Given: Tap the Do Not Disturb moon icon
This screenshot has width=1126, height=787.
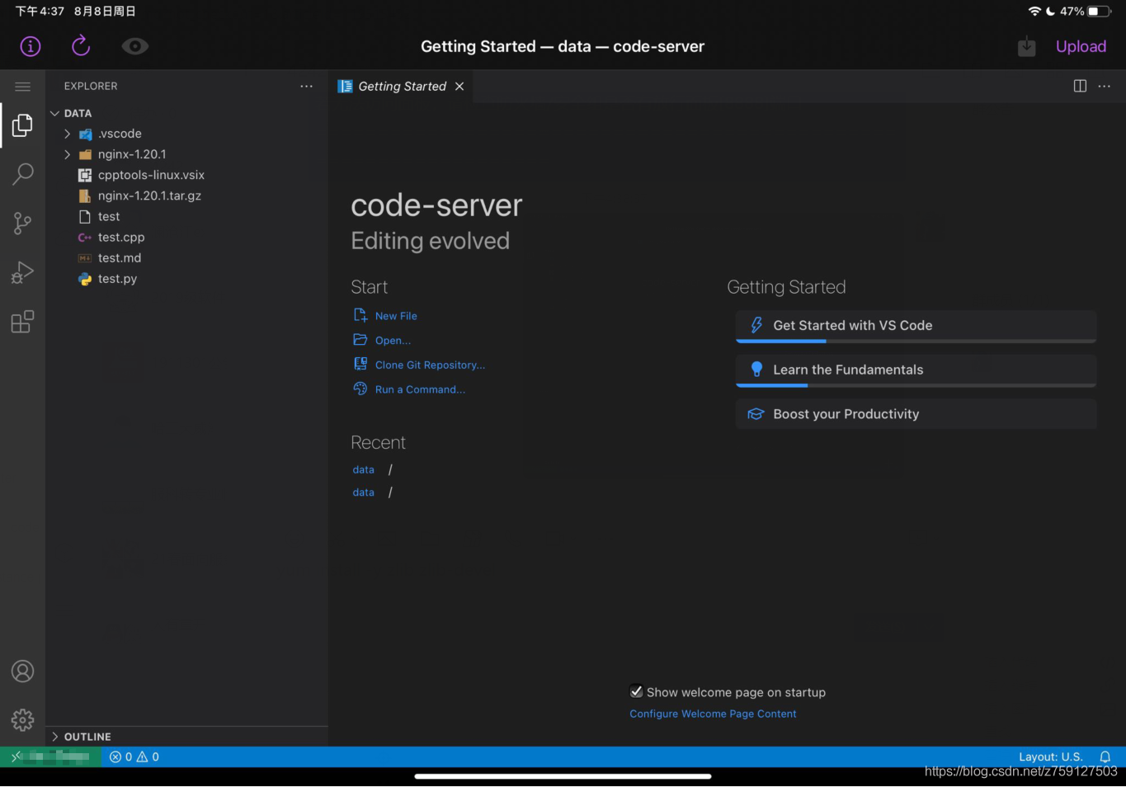Looking at the screenshot, I should [x=1050, y=12].
